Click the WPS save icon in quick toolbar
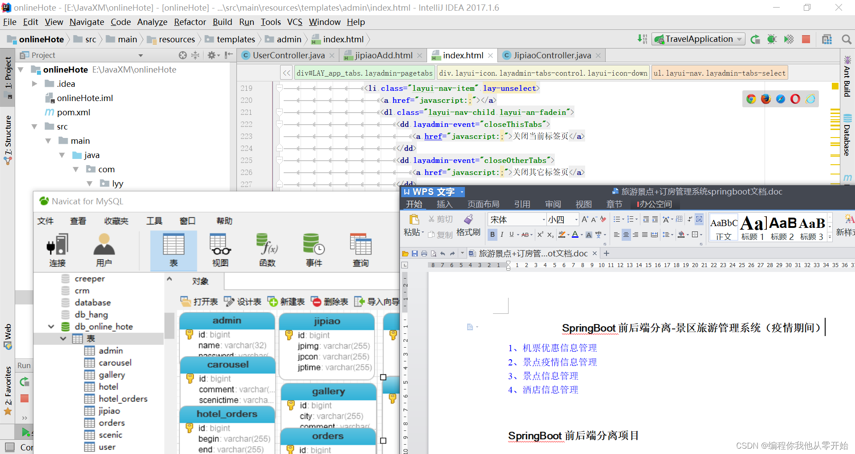 coord(415,254)
